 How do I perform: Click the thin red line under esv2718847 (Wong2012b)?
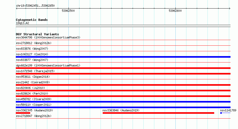[123, 119]
